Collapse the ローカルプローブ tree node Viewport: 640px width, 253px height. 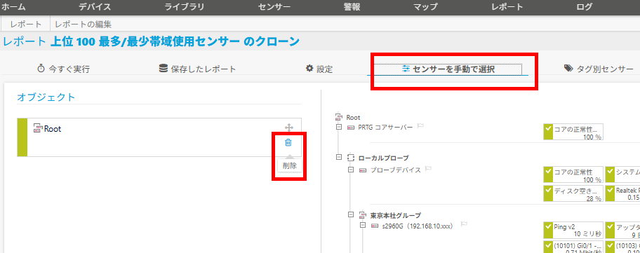[338, 157]
